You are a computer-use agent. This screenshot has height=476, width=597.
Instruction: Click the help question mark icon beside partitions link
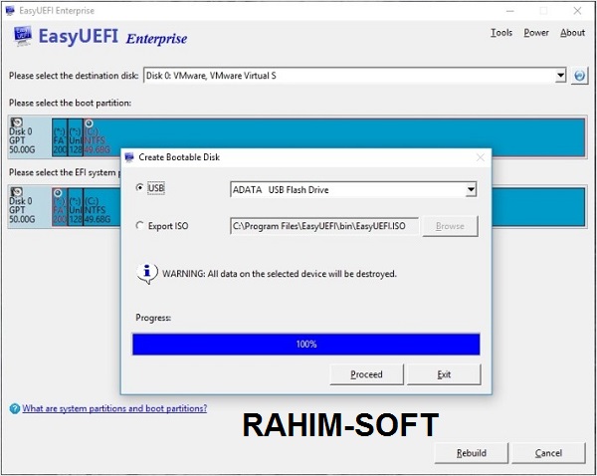15,409
